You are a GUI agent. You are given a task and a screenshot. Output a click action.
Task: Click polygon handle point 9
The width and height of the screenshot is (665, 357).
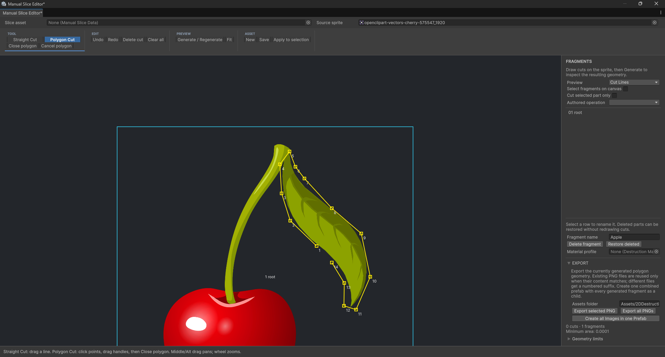click(361, 234)
